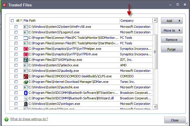Select the COMODO company cell
Image resolution: width=190 pixels, height=126 pixels.
tap(127, 76)
